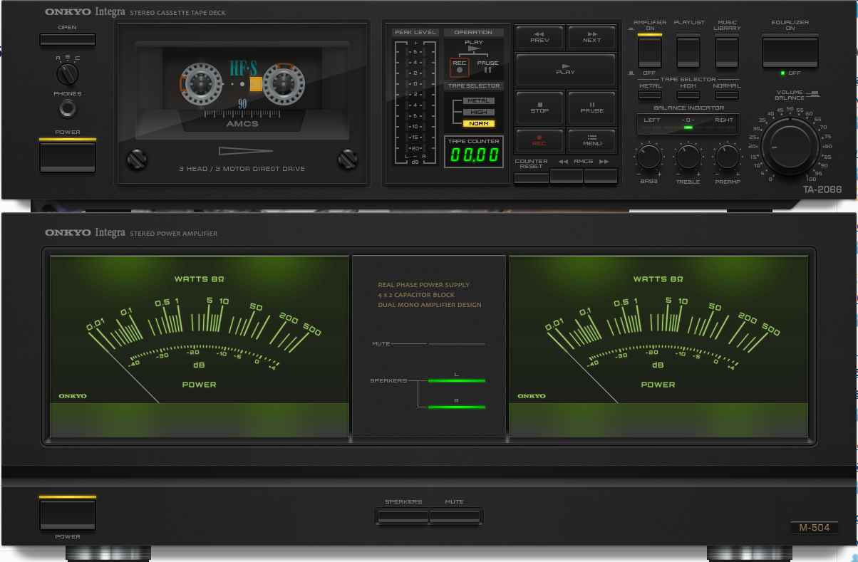
Task: Select NORMAL tape type button
Action: [726, 95]
